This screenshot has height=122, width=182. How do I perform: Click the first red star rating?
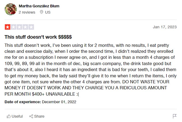click(x=8, y=27)
